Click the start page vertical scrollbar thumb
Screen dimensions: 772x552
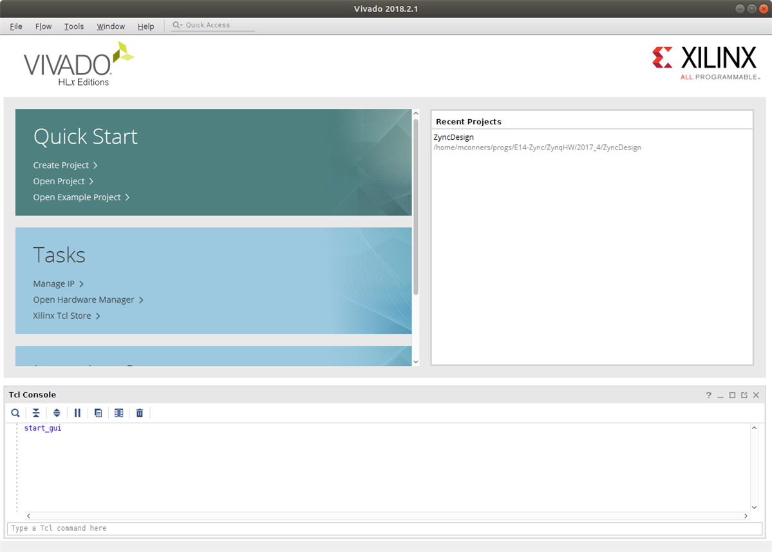pyautogui.click(x=415, y=207)
